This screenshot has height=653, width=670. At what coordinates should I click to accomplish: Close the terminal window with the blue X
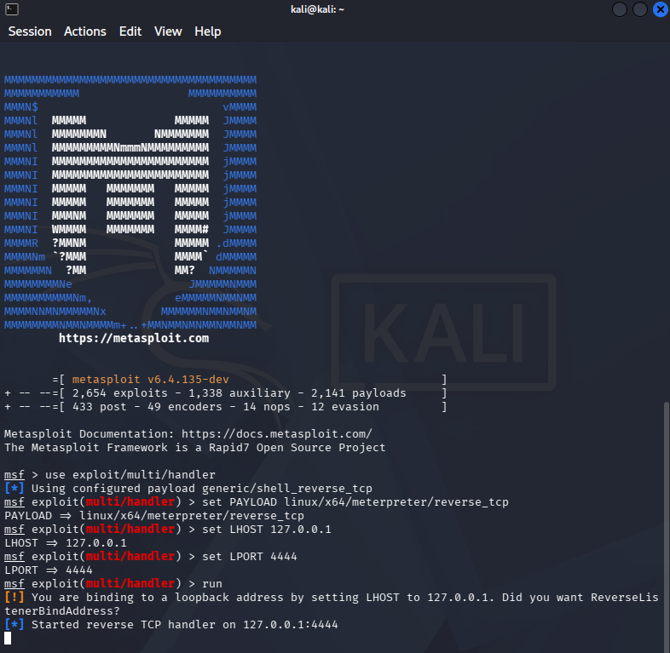pyautogui.click(x=661, y=9)
